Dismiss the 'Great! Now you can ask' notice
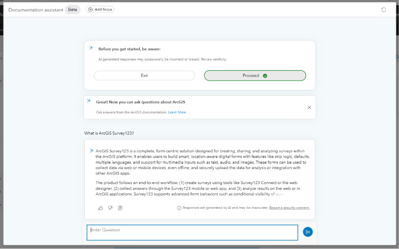Viewport: 399px width, 249px height. 309,107
